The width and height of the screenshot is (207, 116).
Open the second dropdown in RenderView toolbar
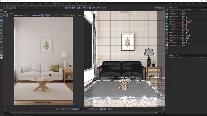[37, 15]
